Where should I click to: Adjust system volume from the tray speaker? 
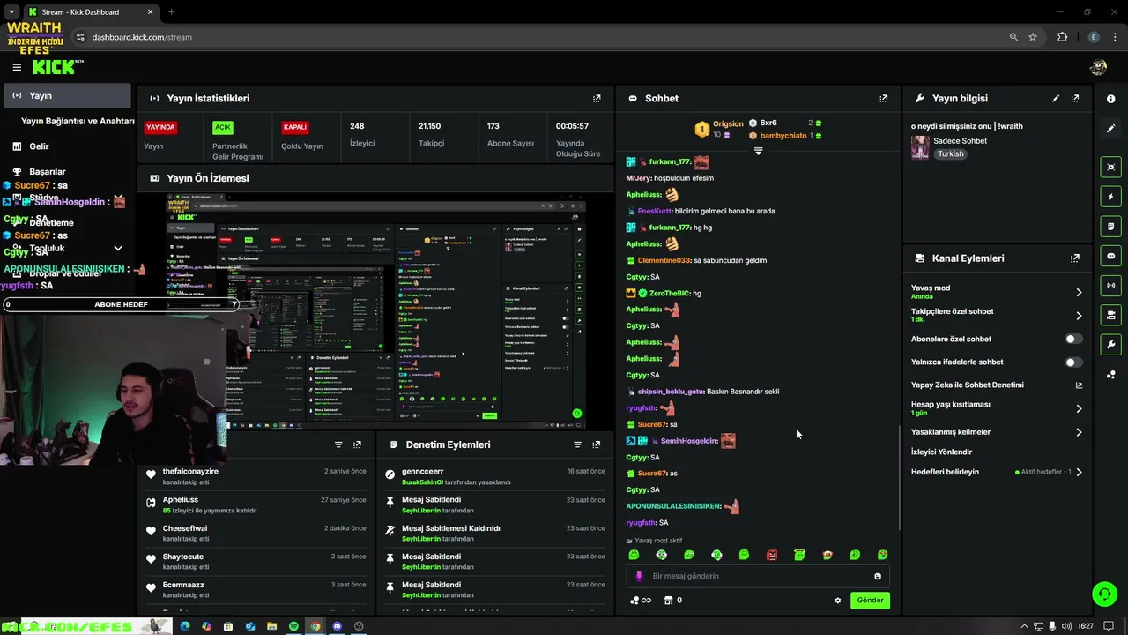pos(1067,626)
